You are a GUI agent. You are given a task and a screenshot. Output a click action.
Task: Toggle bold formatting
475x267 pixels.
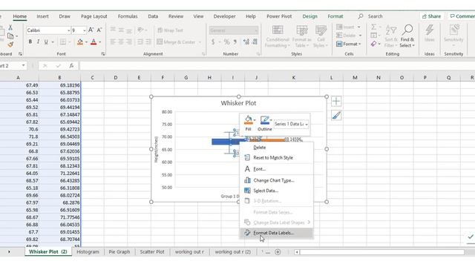[x=30, y=42]
